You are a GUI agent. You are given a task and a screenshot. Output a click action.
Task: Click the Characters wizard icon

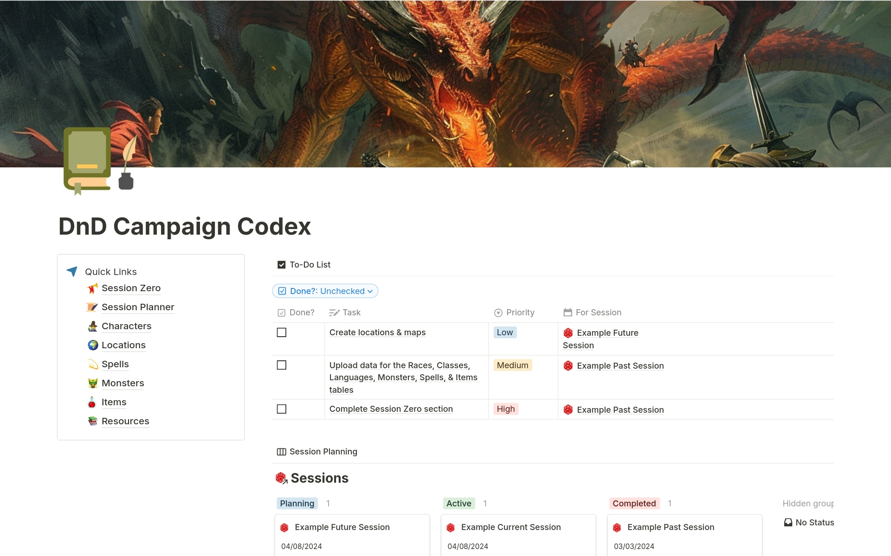92,326
